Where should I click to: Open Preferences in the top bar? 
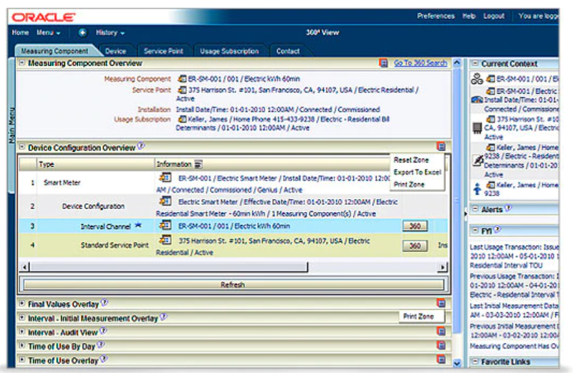click(x=436, y=16)
